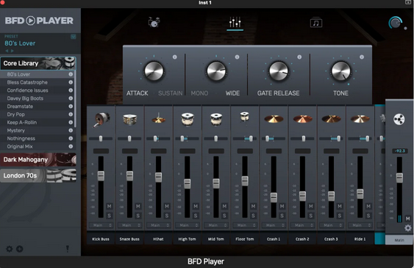
Task: Mute the Snare Buss channel
Action: pyautogui.click(x=138, y=206)
